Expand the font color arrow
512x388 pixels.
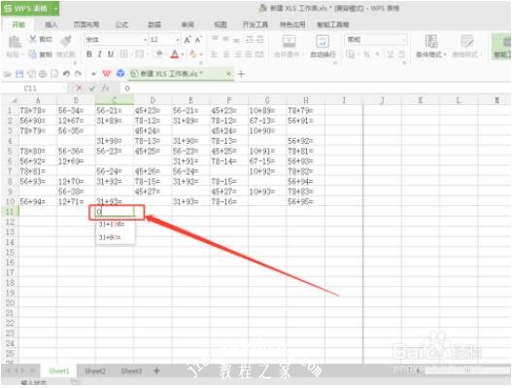coord(183,54)
